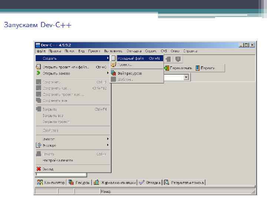267x200 pixels.
Task: Open the Файл menu
Action: 41,51
